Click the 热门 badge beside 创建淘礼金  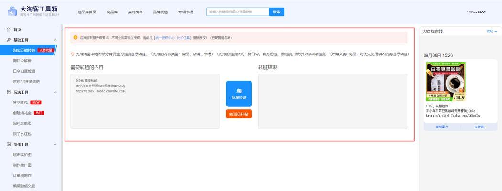tap(39, 113)
